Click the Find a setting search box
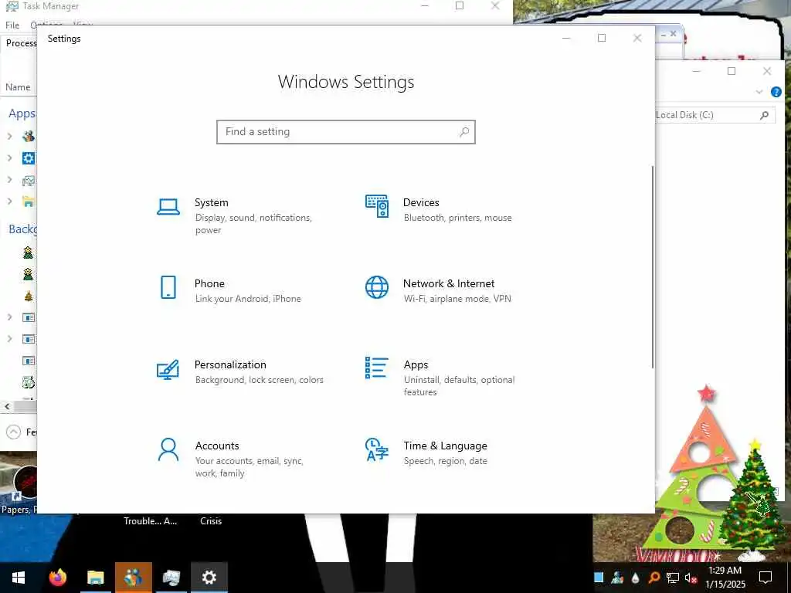 click(x=346, y=132)
